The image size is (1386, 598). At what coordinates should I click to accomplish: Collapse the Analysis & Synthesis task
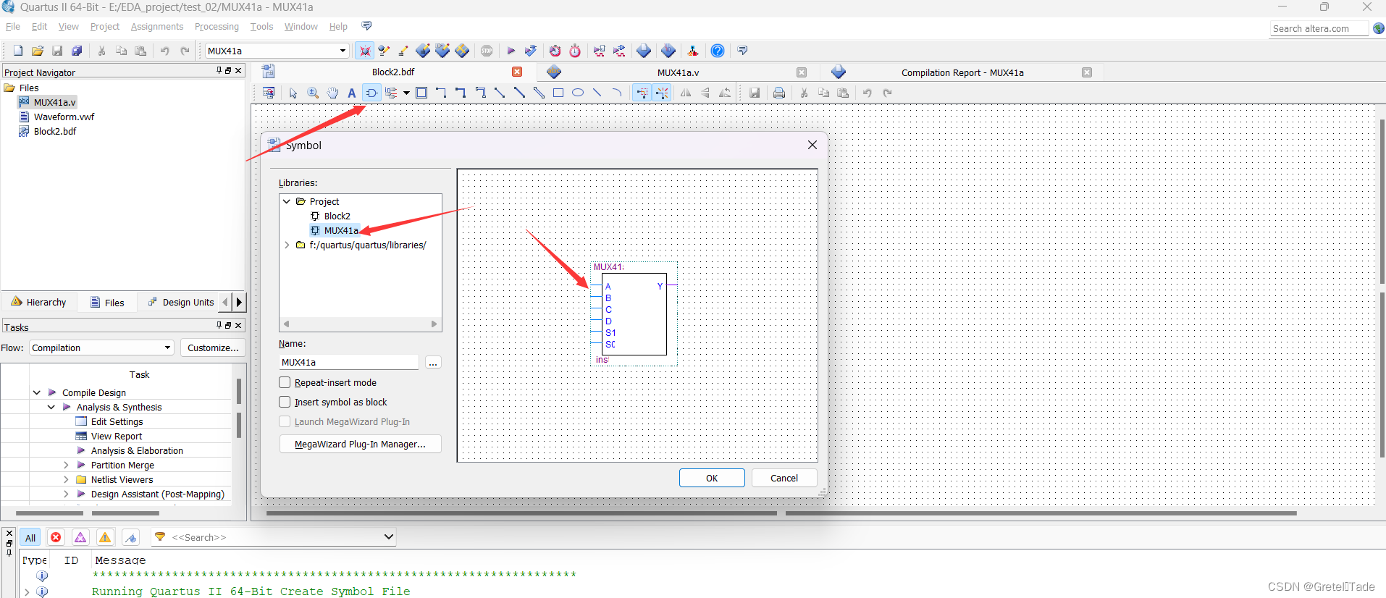coord(51,407)
